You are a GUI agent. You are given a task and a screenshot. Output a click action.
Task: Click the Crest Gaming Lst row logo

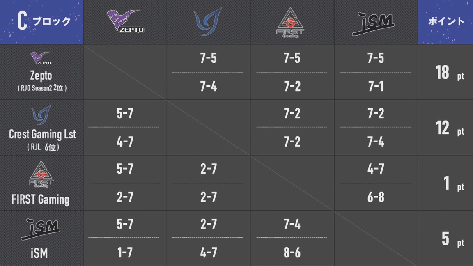41,115
